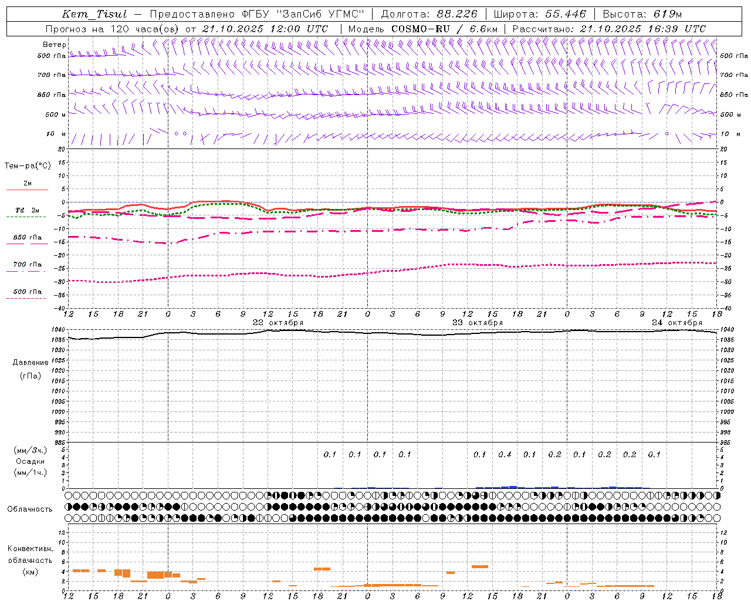Click the Облачность panel label

[x=30, y=509]
